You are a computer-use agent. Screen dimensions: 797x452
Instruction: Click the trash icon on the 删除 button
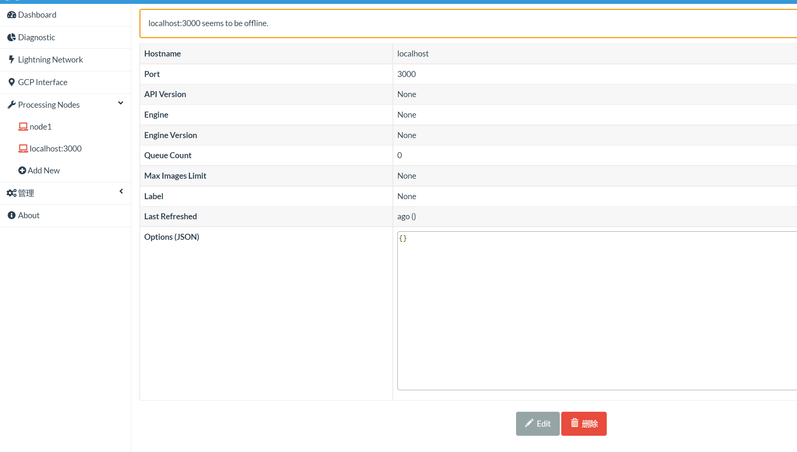tap(574, 423)
